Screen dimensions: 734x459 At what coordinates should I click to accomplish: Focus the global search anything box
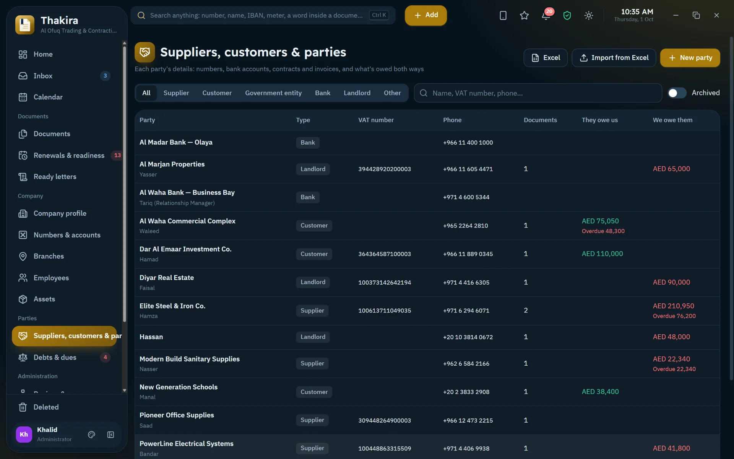[263, 15]
